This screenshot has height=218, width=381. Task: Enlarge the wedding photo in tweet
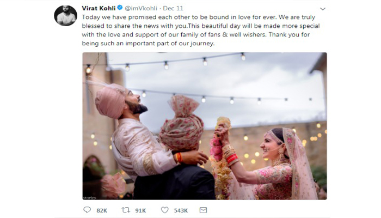(205, 126)
